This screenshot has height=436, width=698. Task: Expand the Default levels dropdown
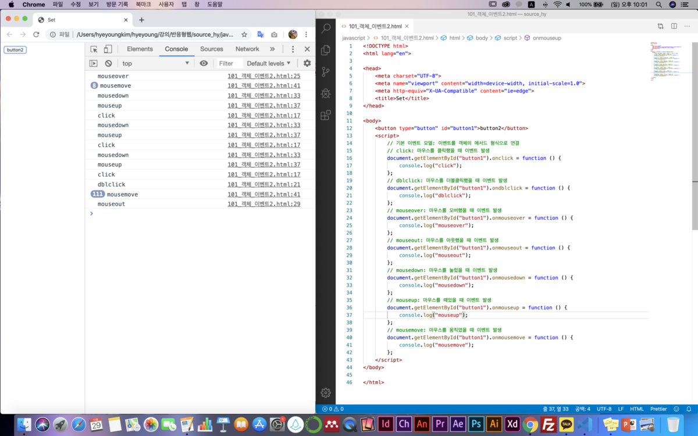(x=268, y=63)
